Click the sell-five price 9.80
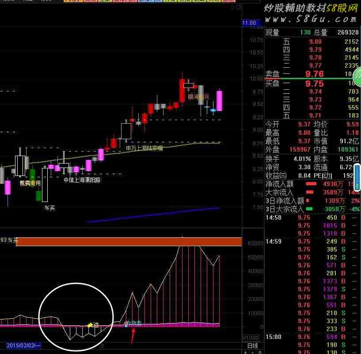Viewport: 361px width, 354px height. 315,42
